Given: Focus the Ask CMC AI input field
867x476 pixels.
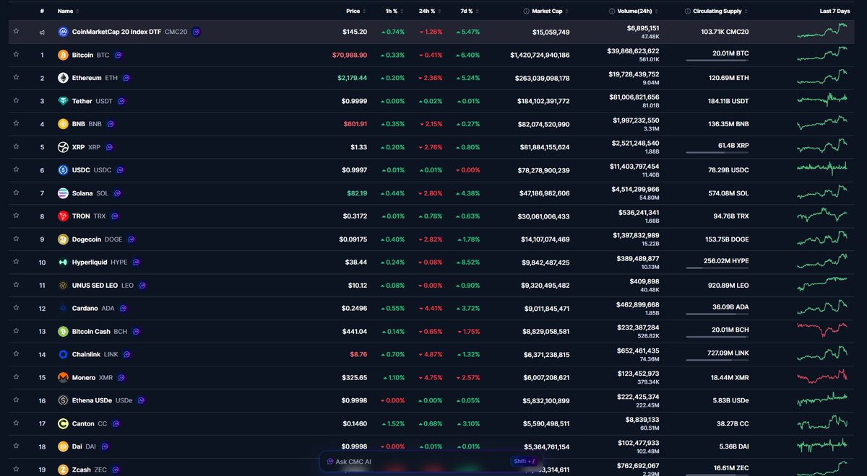Looking at the screenshot, I should [x=431, y=462].
